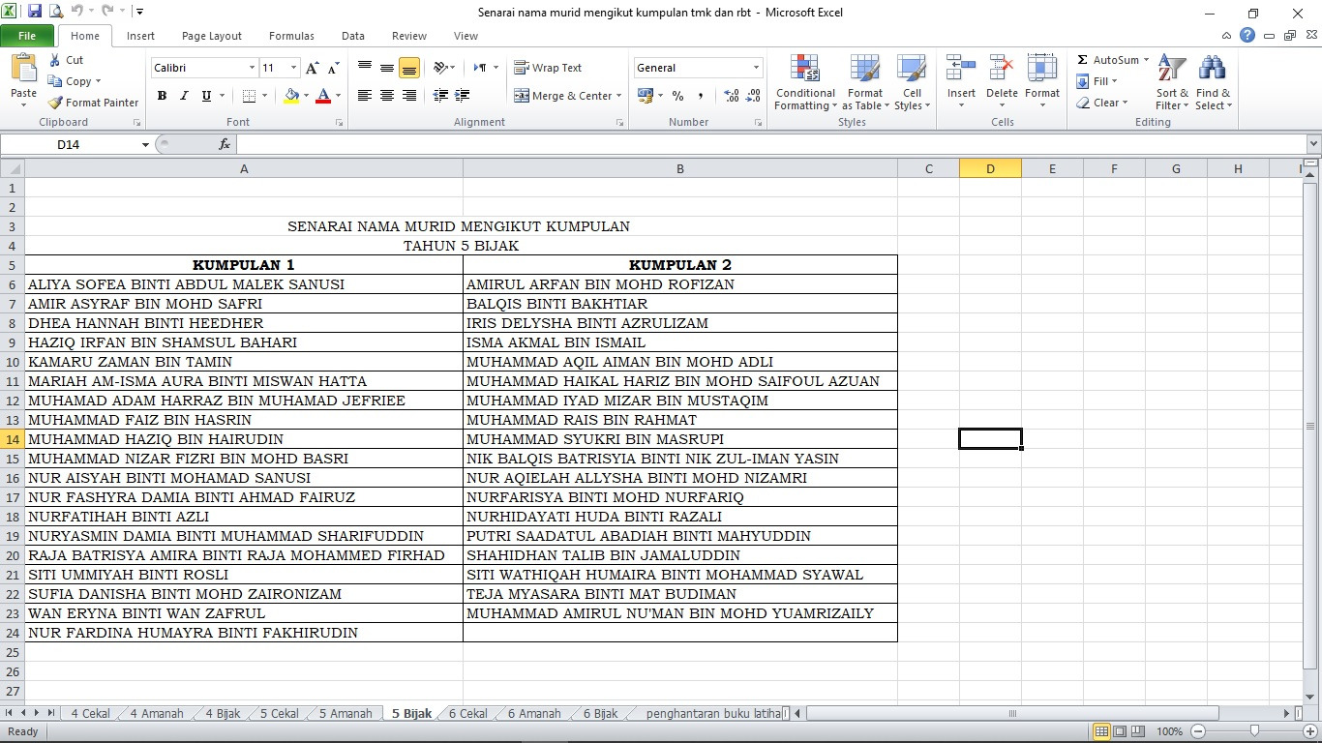
Task: Shrink font size with the small A icon
Action: (x=333, y=68)
